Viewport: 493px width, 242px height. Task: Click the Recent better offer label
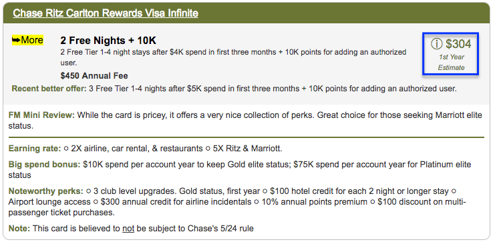pyautogui.click(x=49, y=89)
